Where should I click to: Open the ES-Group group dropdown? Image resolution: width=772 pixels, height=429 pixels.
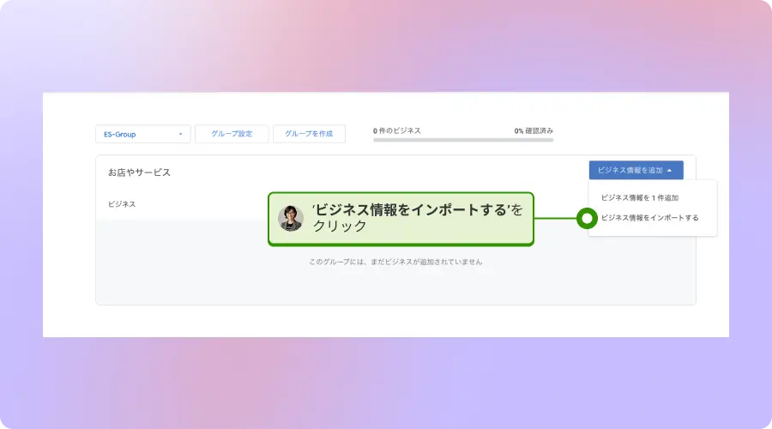point(142,134)
